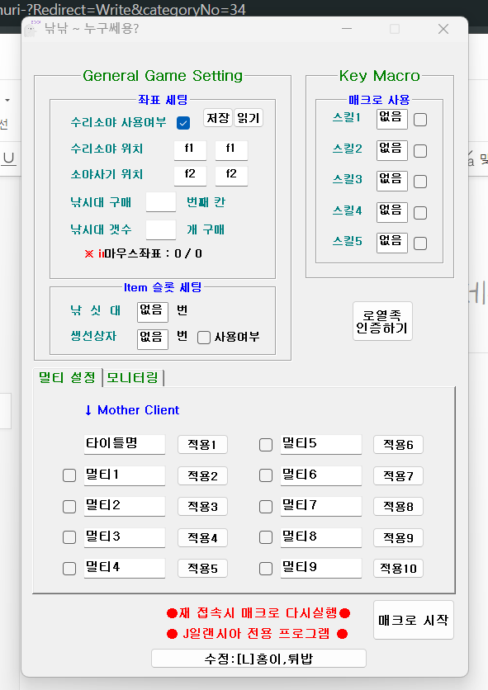Click the 적용6 button
The image size is (488, 690).
(x=398, y=444)
